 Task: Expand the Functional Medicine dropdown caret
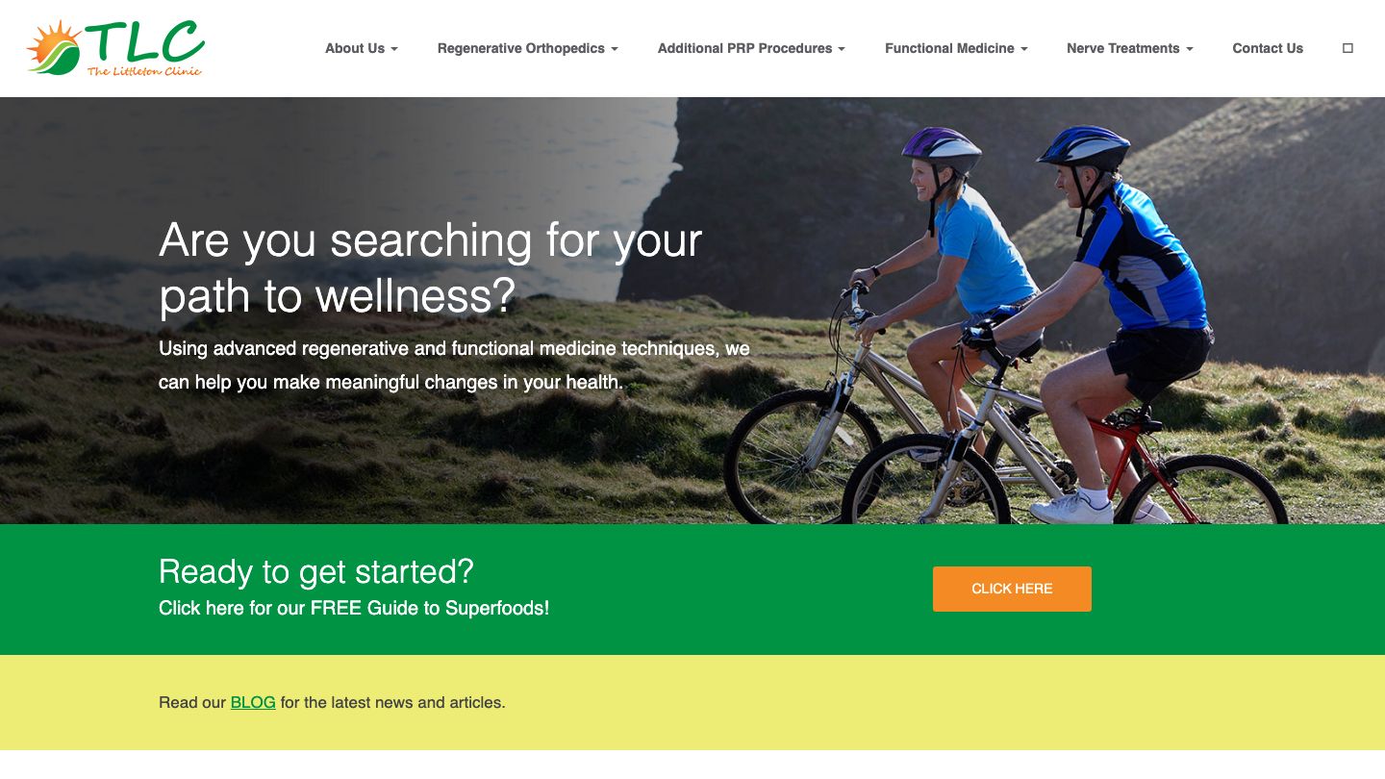(1024, 49)
